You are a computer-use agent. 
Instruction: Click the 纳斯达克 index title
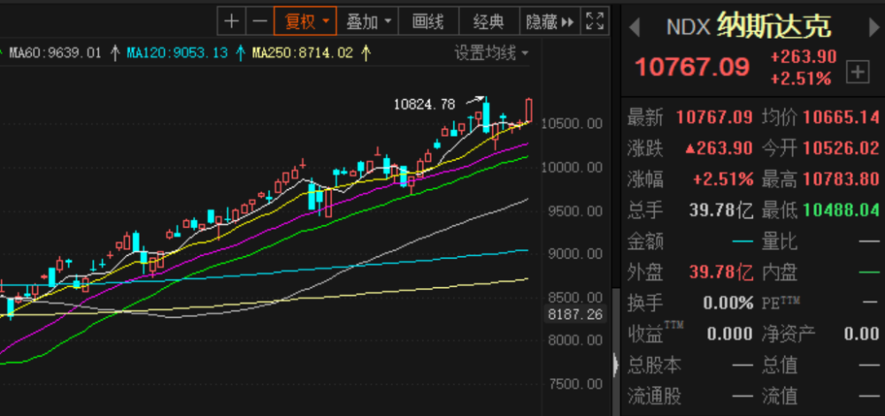[774, 26]
